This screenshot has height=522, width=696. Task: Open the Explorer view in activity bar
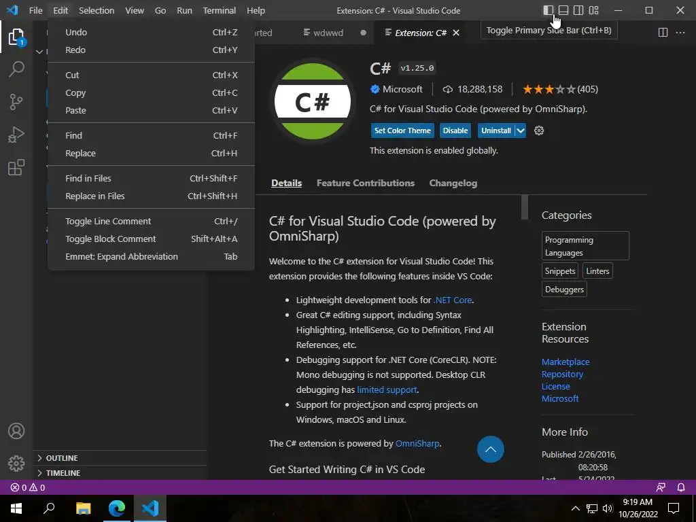click(x=16, y=37)
